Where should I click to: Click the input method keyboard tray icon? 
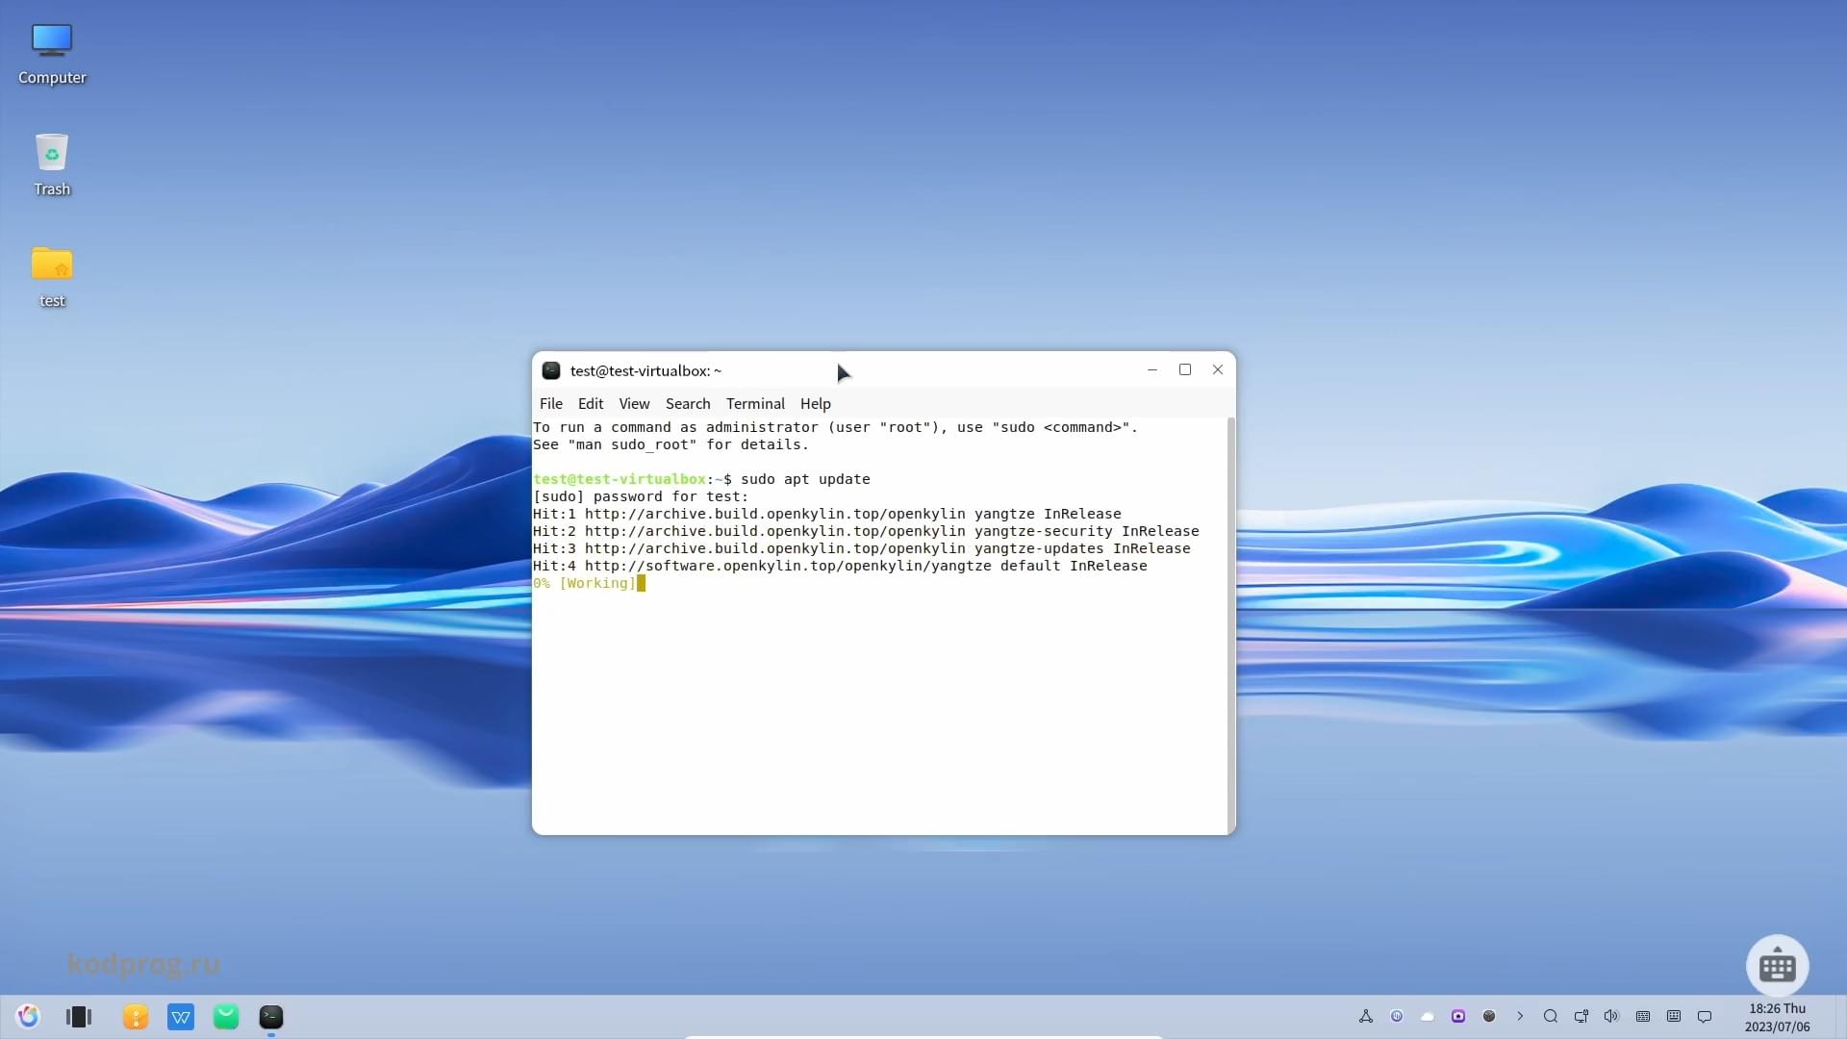(1674, 1016)
